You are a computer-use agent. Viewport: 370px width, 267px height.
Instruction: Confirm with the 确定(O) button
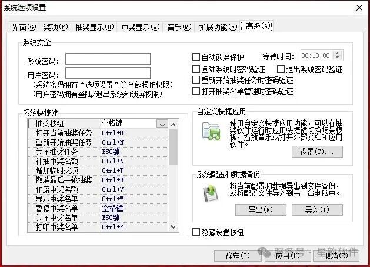238,256
